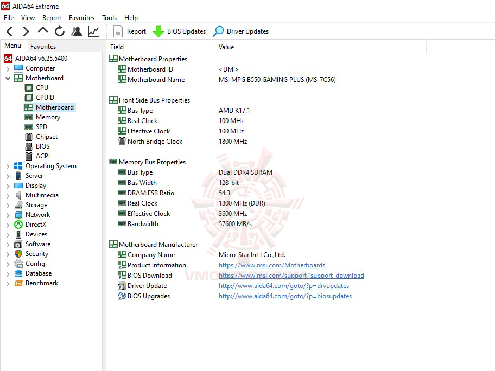Select the CPUID icon in the tree
495x371 pixels.
(29, 98)
